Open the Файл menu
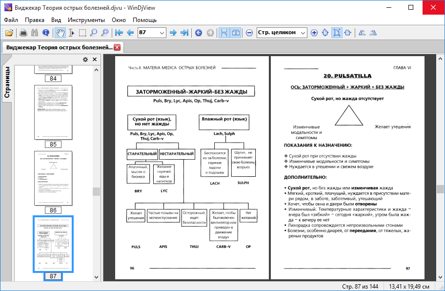Viewport: 445px width, 291px height. (x=11, y=20)
